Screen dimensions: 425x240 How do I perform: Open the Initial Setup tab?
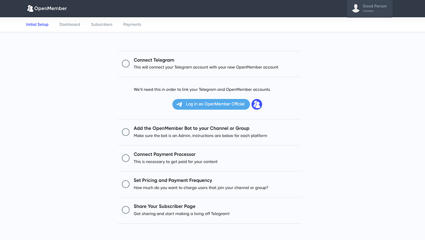click(x=37, y=24)
